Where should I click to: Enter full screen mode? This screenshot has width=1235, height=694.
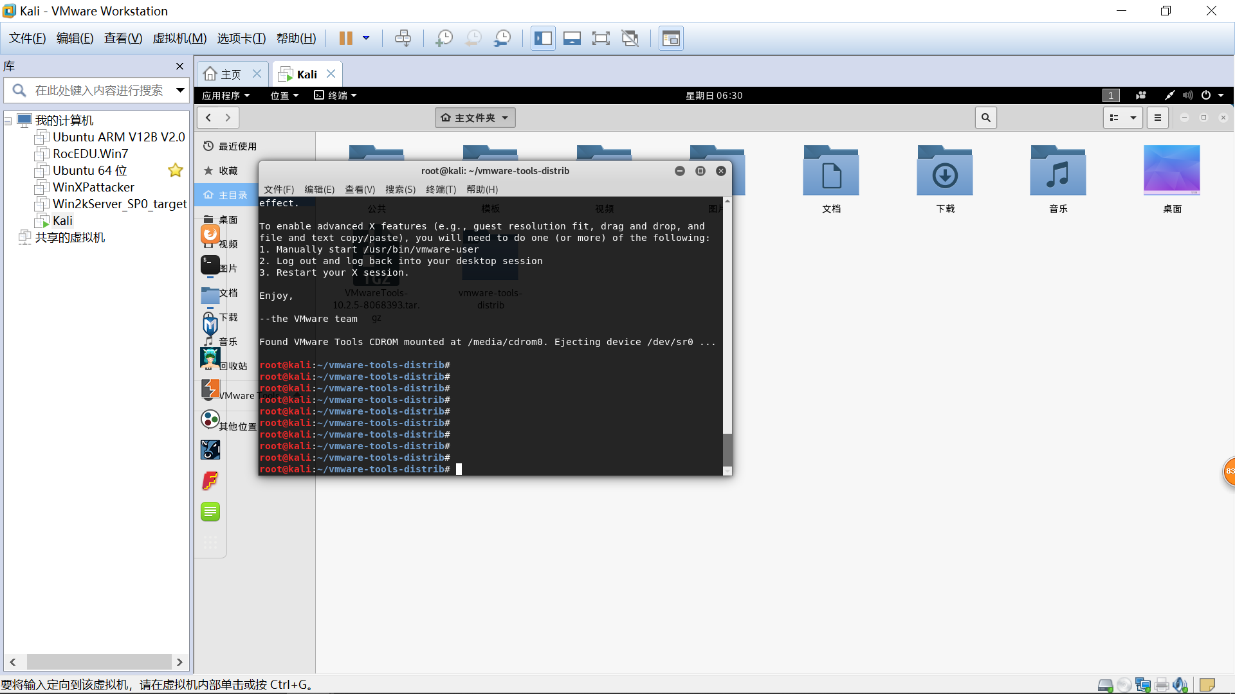pyautogui.click(x=601, y=39)
